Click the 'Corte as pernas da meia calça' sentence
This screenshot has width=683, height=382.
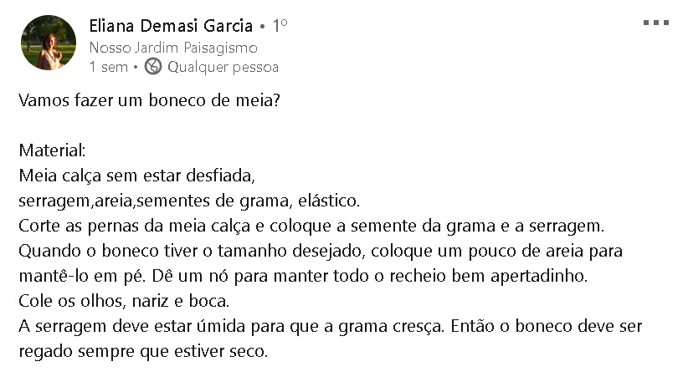[x=311, y=227]
